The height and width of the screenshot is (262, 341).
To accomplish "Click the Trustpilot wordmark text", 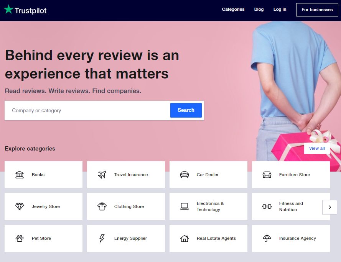I will click(30, 10).
